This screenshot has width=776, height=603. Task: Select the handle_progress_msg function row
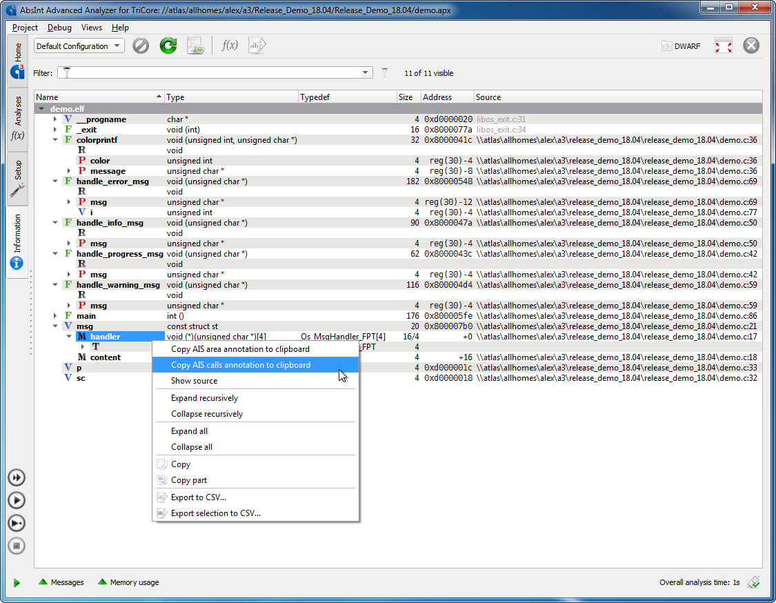(398, 254)
